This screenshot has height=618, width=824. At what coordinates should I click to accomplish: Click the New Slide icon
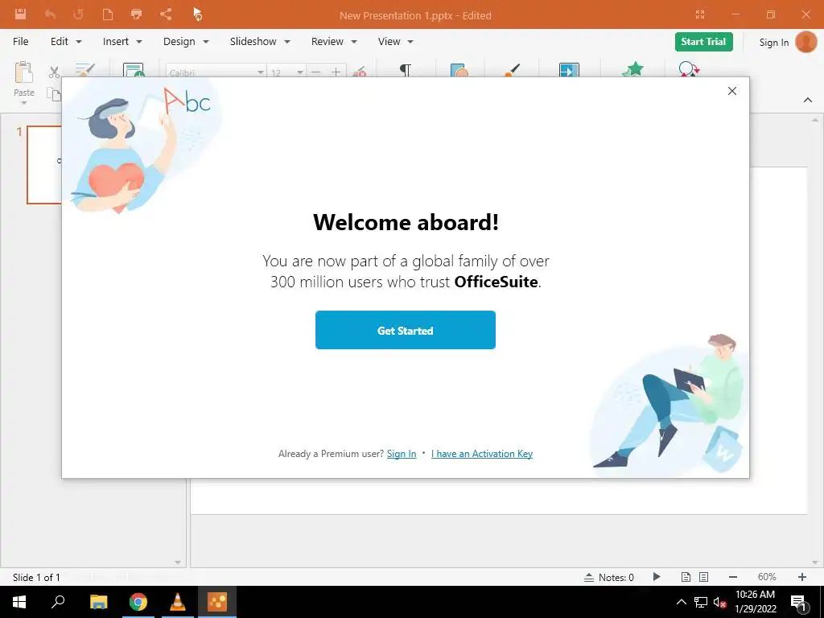[134, 70]
